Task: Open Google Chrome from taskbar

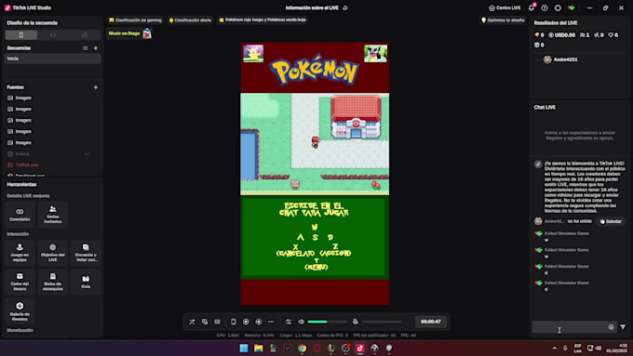Action: pyautogui.click(x=302, y=349)
